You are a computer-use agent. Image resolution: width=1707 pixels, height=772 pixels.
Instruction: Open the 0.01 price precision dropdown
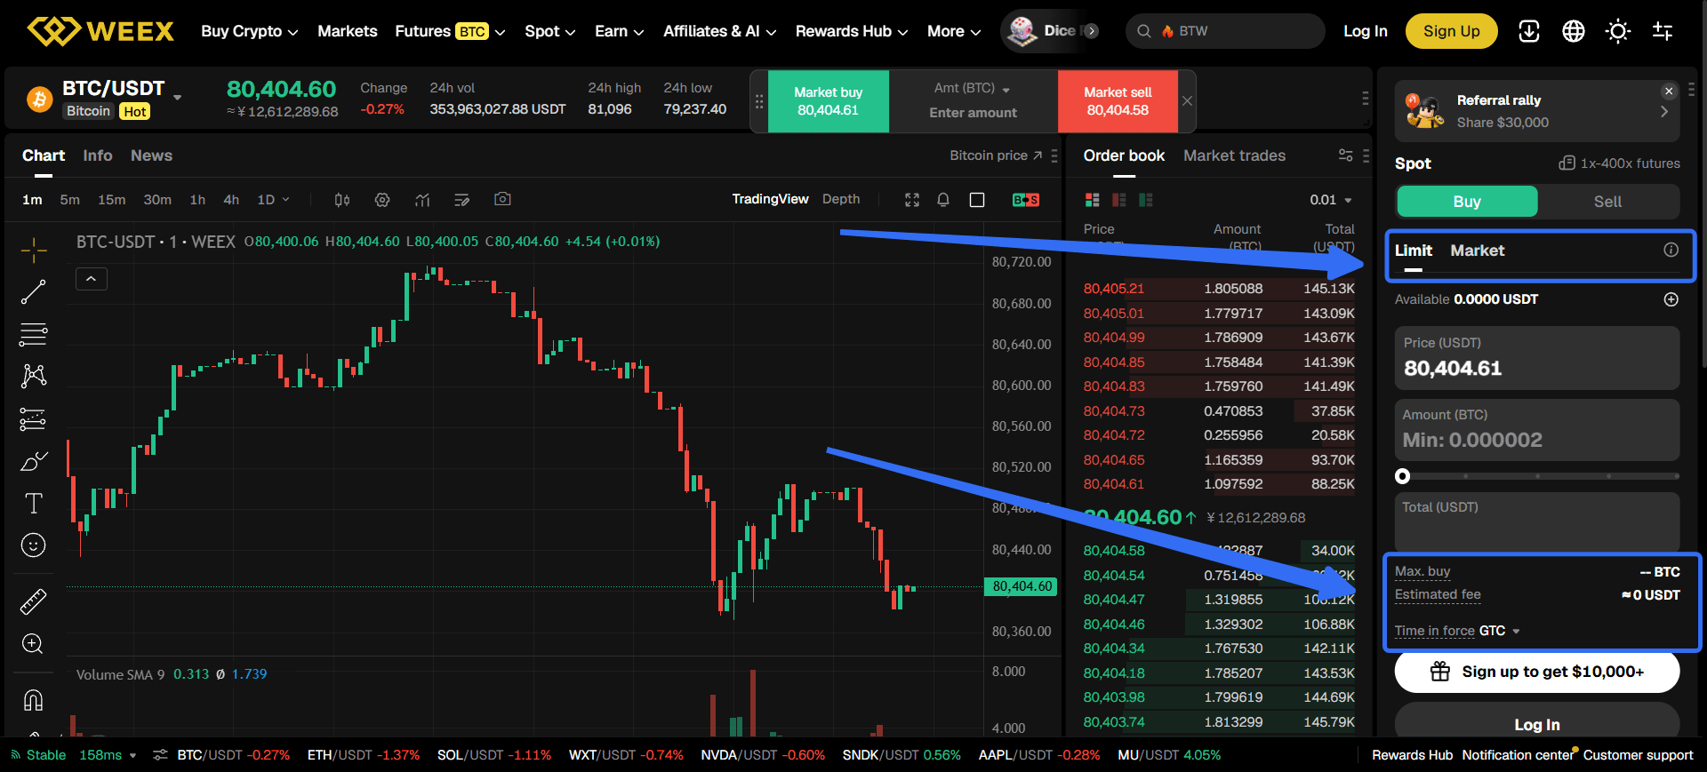1330,200
